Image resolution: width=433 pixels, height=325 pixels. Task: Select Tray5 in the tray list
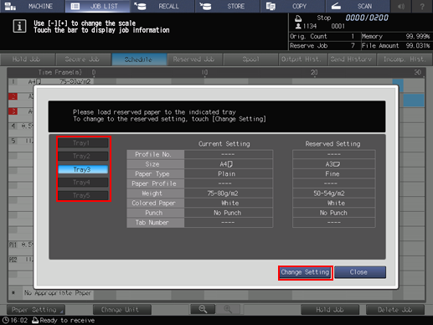click(x=83, y=195)
